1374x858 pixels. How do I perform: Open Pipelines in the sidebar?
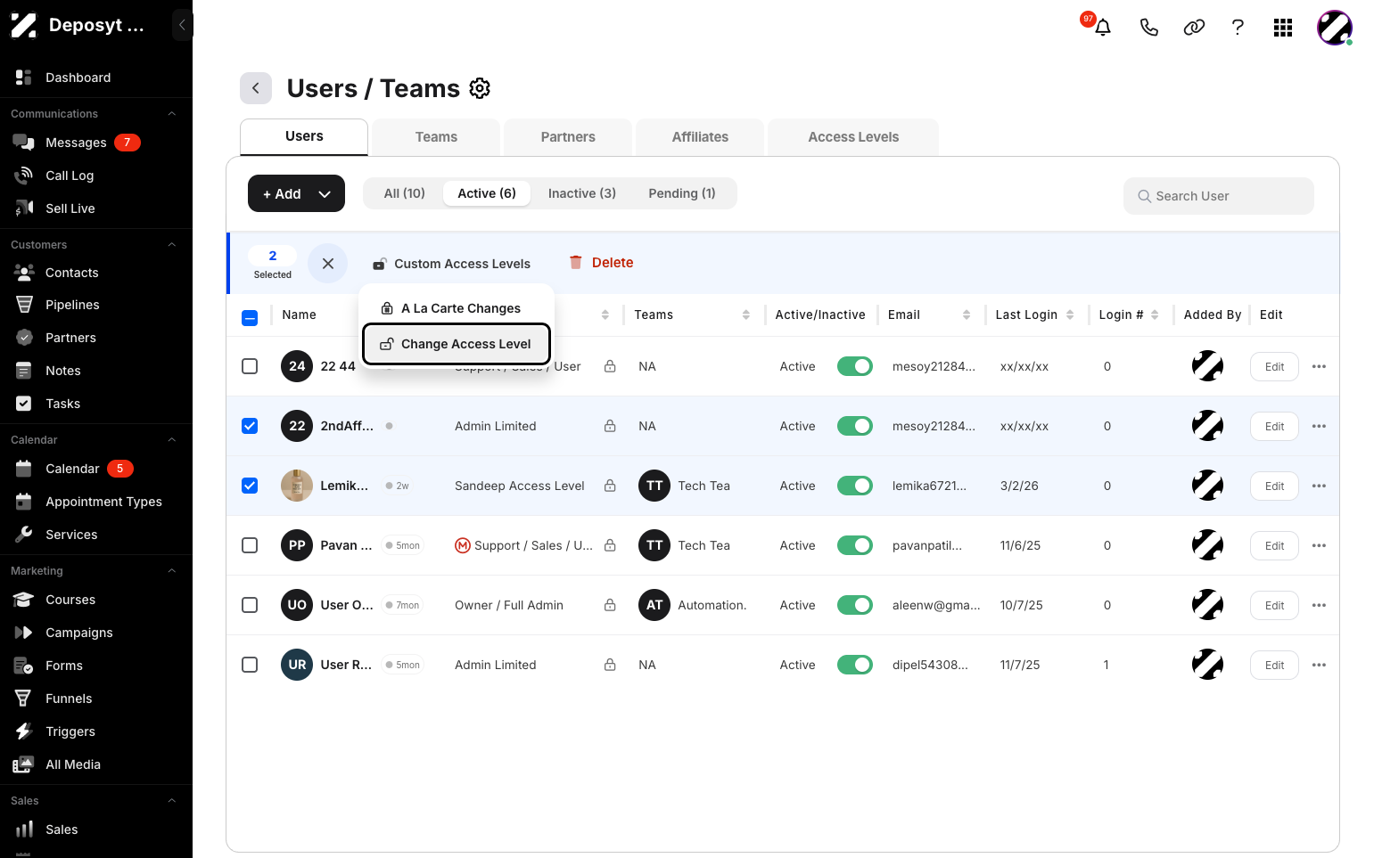coord(72,305)
